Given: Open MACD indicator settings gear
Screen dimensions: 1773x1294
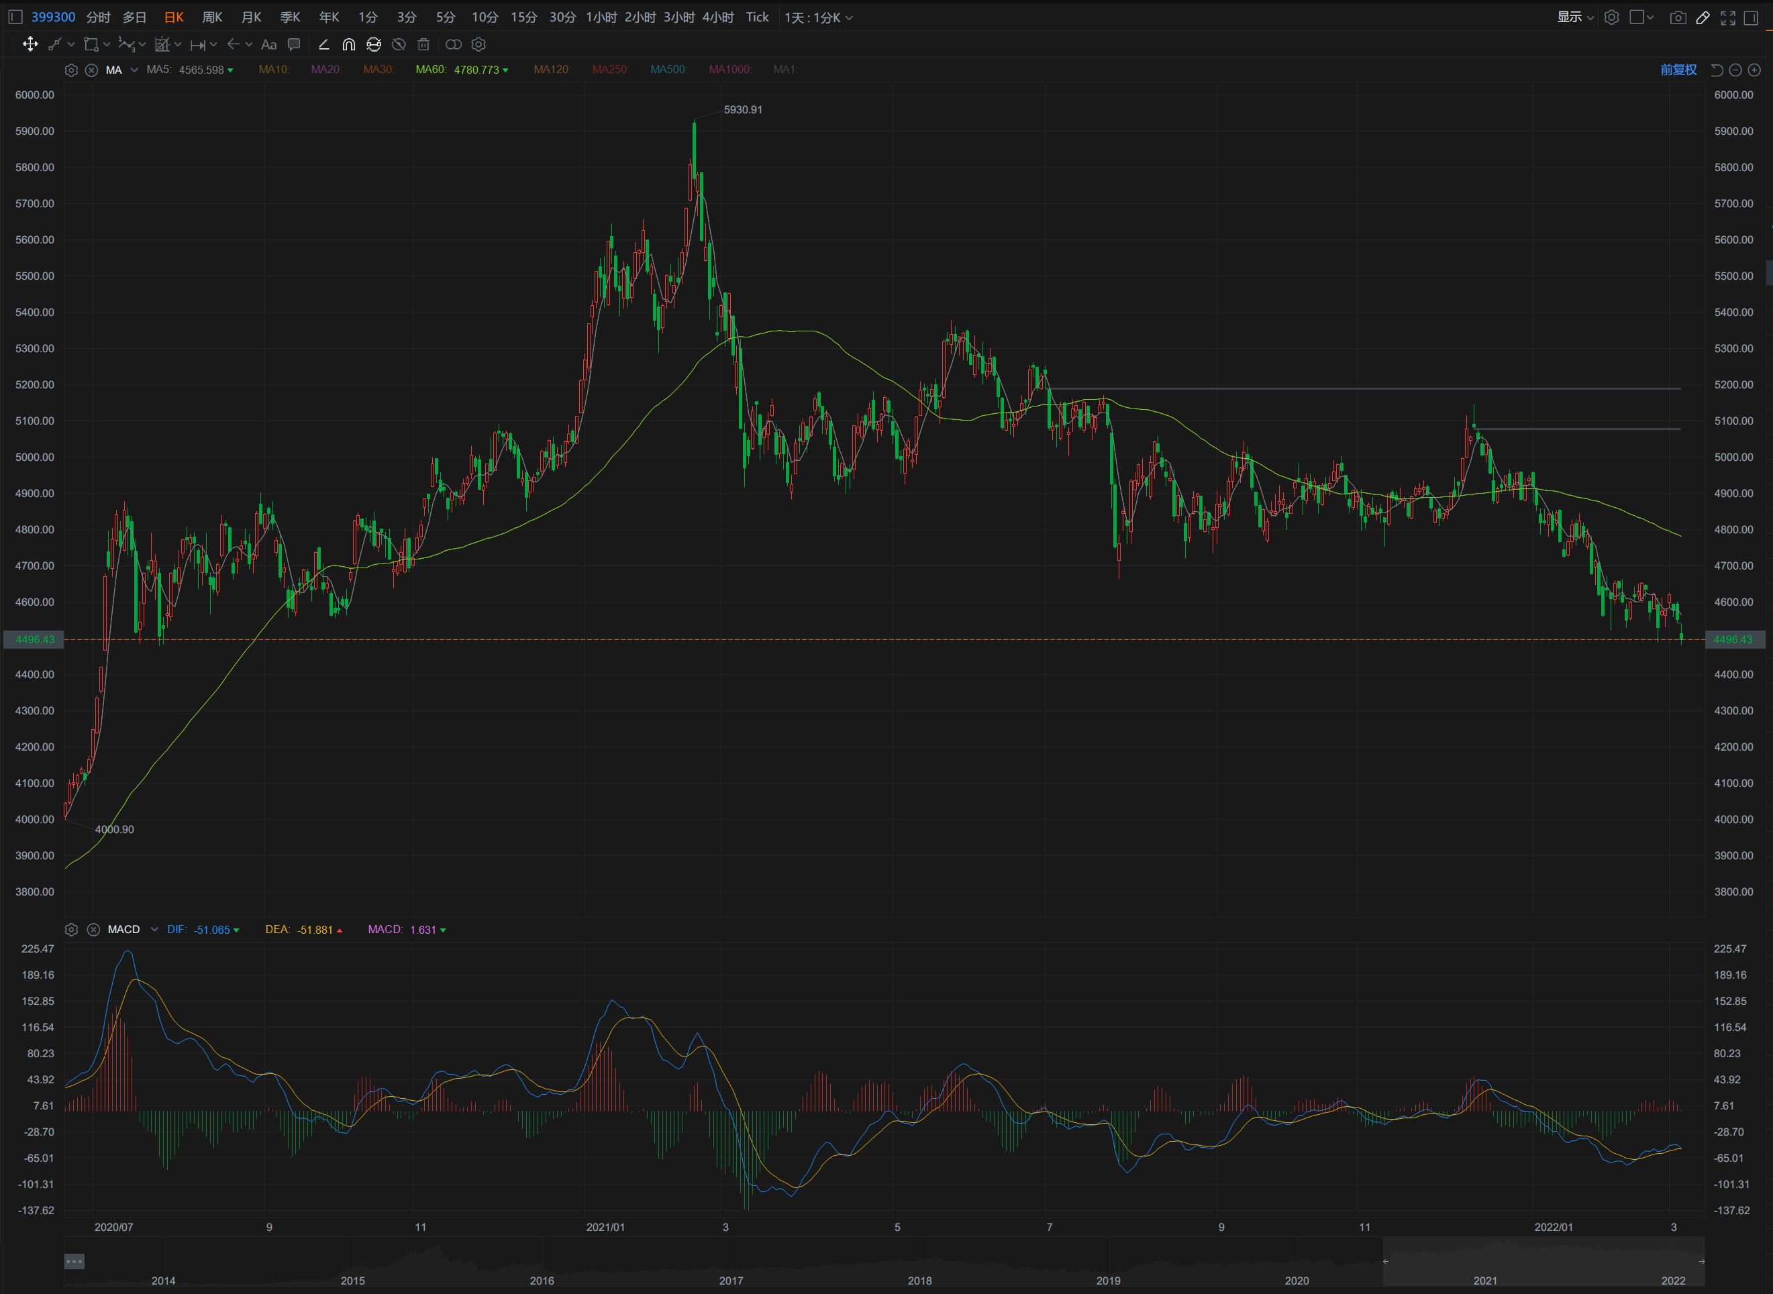Looking at the screenshot, I should 71,930.
